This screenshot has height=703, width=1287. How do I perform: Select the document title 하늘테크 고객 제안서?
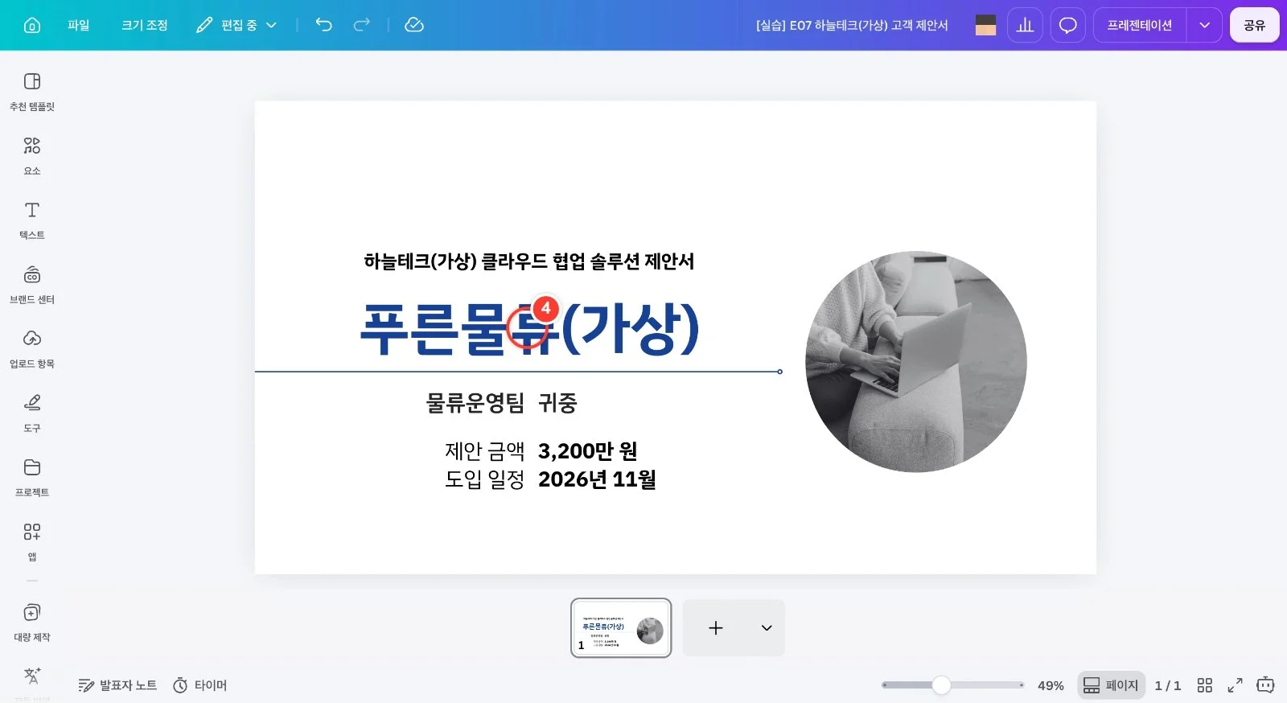tap(852, 25)
